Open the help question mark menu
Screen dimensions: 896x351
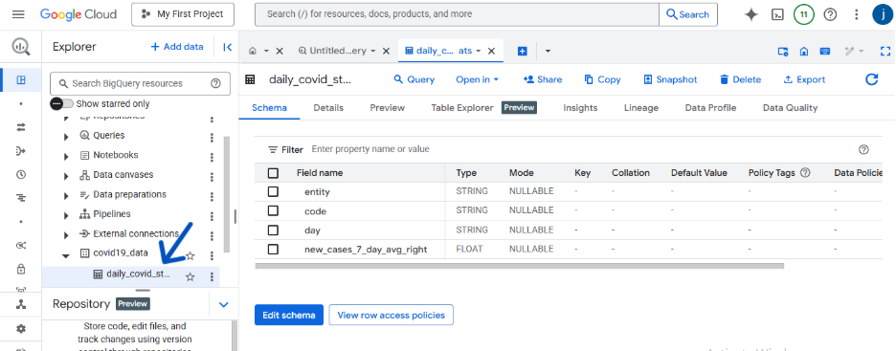(x=830, y=15)
